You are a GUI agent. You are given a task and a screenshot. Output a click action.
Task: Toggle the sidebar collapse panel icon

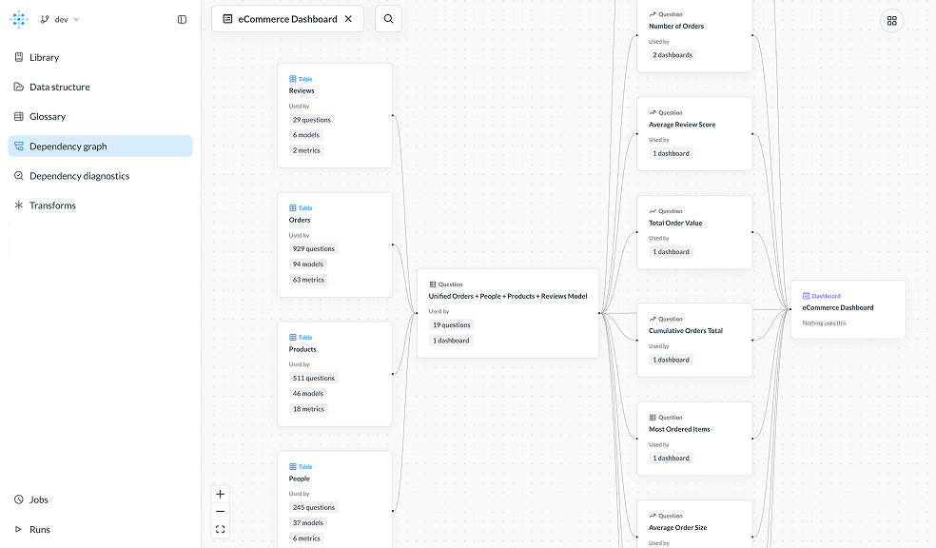pyautogui.click(x=181, y=18)
